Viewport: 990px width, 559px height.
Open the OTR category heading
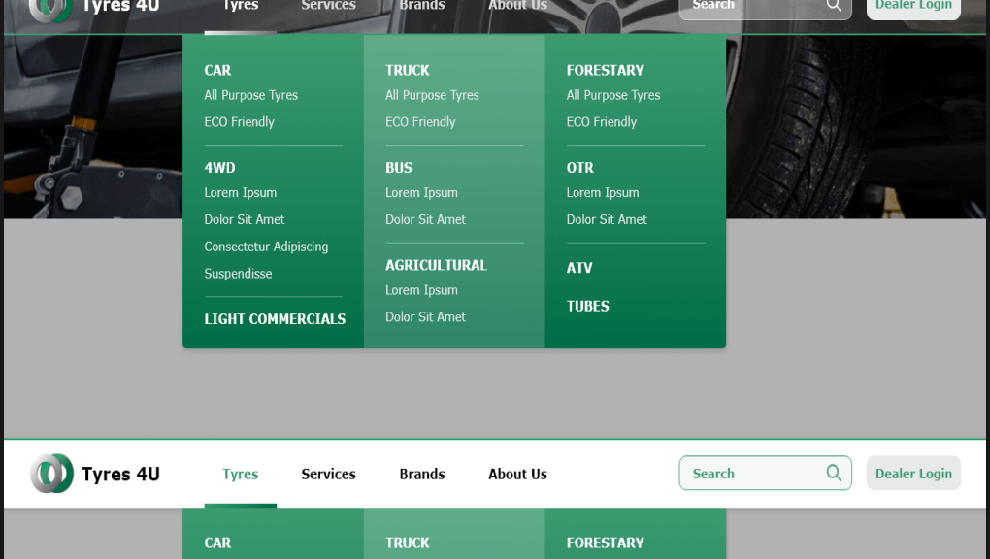point(579,167)
